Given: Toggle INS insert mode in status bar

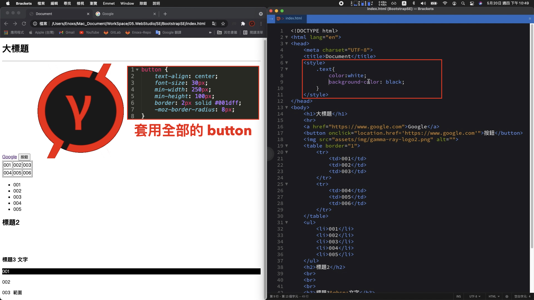Looking at the screenshot, I should 458,296.
